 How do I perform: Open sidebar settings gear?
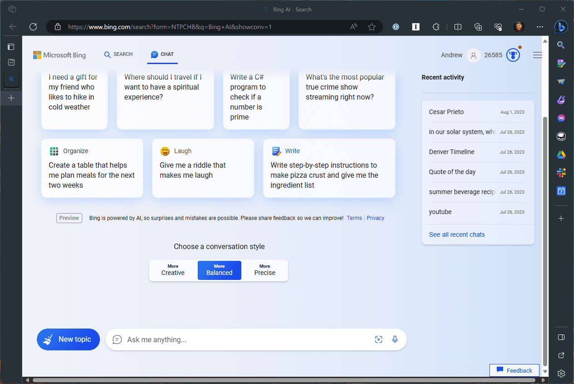561,374
